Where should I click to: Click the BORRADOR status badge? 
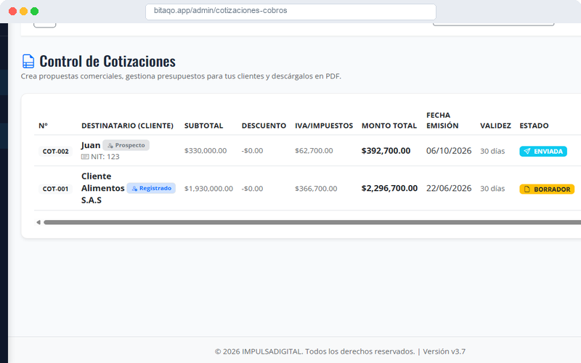pos(547,189)
